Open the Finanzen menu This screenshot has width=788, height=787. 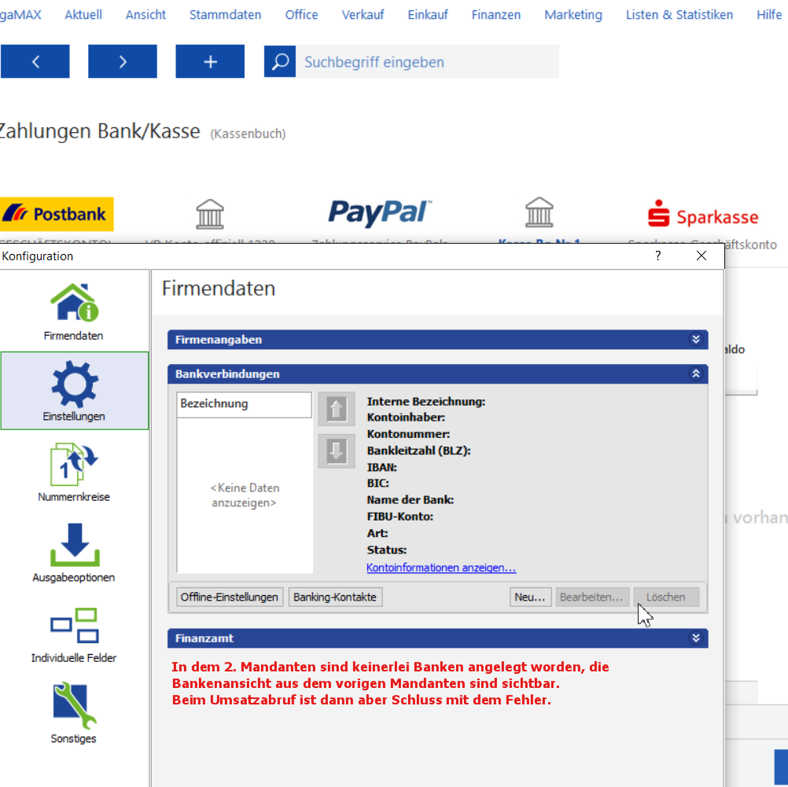[496, 15]
